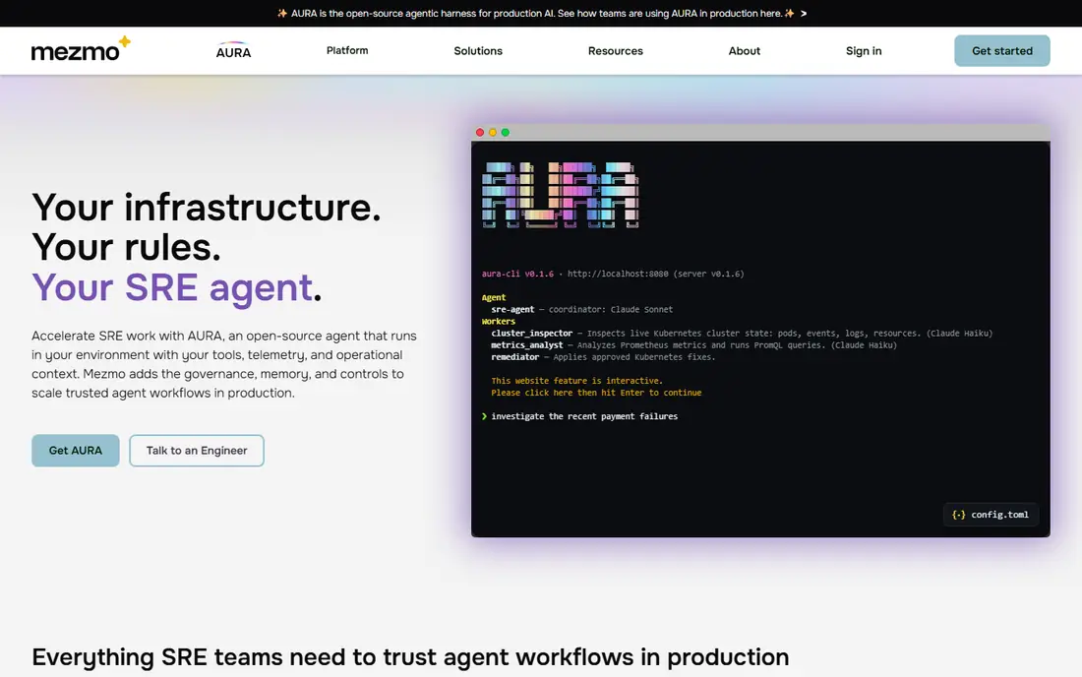Click the Get started button
The height and width of the screenshot is (677, 1082).
(1002, 50)
